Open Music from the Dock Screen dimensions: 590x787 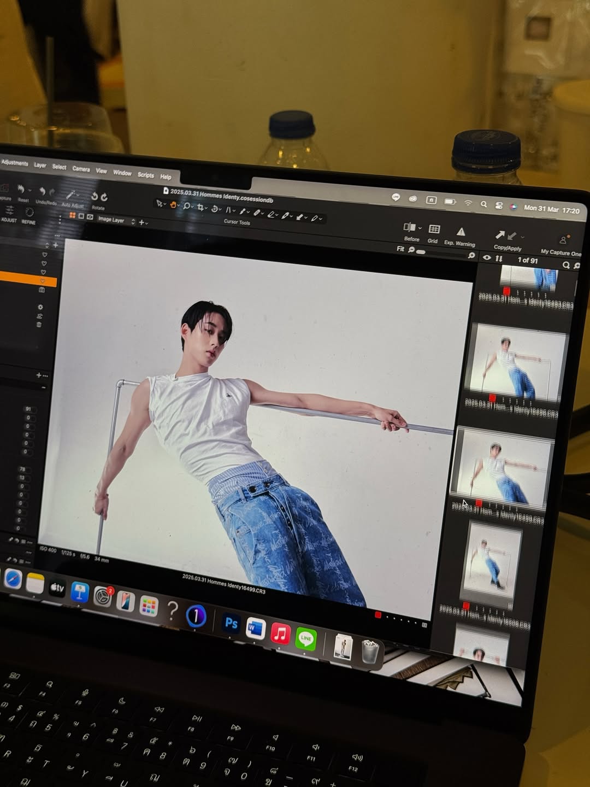(x=280, y=634)
